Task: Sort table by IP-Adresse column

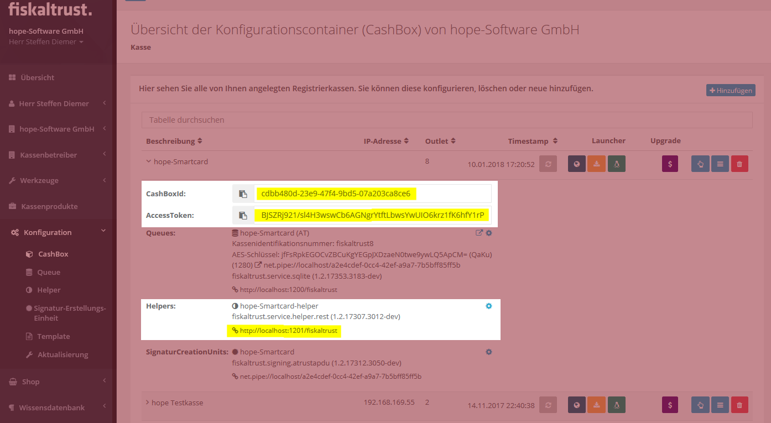Action: [x=386, y=141]
